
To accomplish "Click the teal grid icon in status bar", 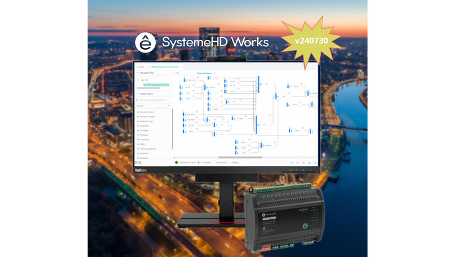I will point(309,163).
